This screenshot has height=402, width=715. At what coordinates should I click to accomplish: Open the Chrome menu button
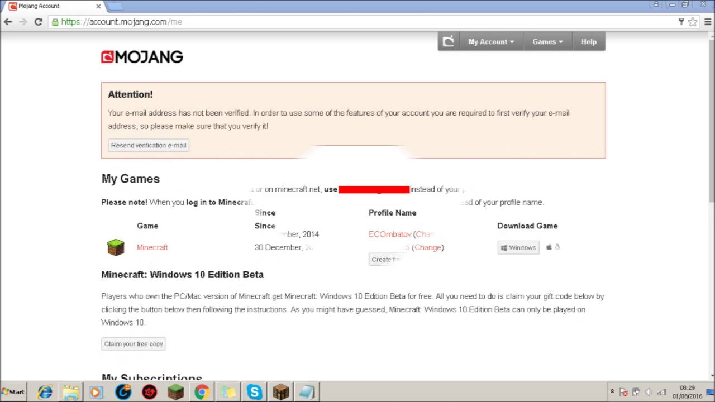(x=708, y=22)
